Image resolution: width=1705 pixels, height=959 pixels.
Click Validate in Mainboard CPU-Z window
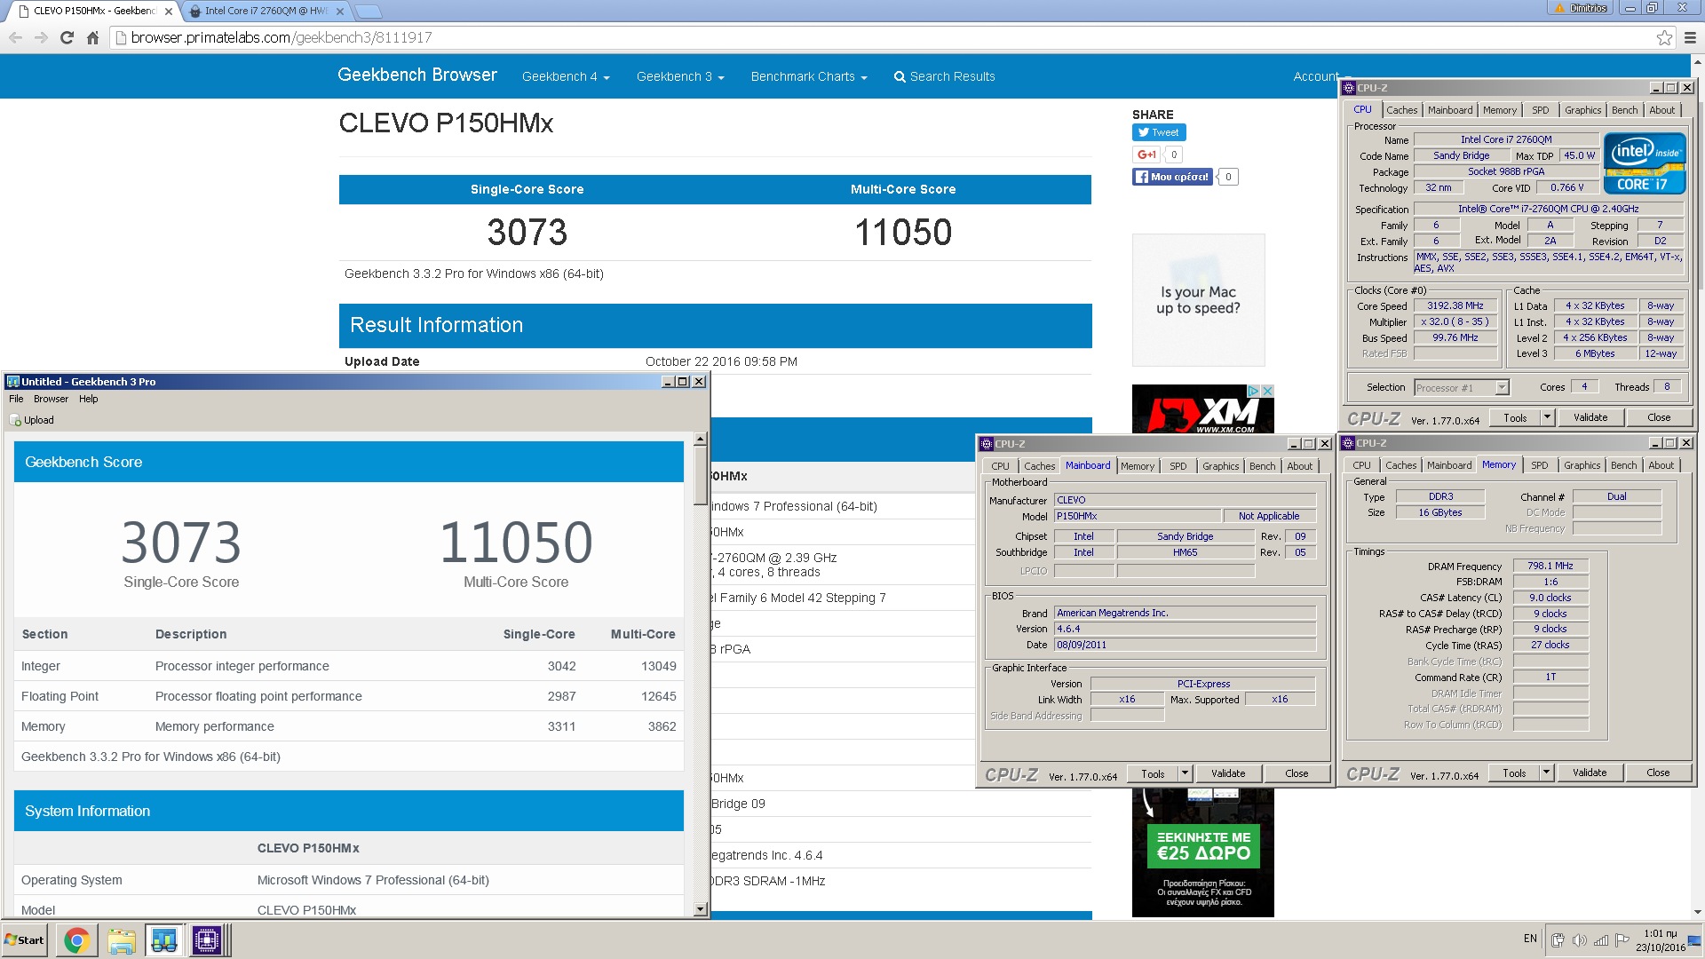point(1227,773)
